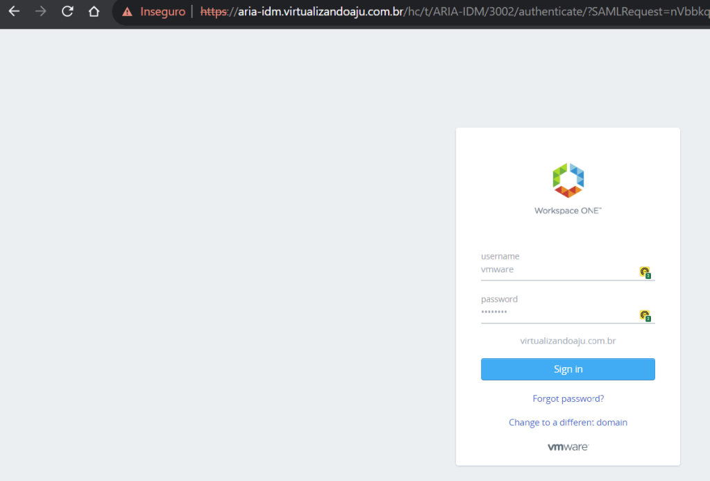
Task: Click the red insecure warning triangle
Action: coord(127,12)
